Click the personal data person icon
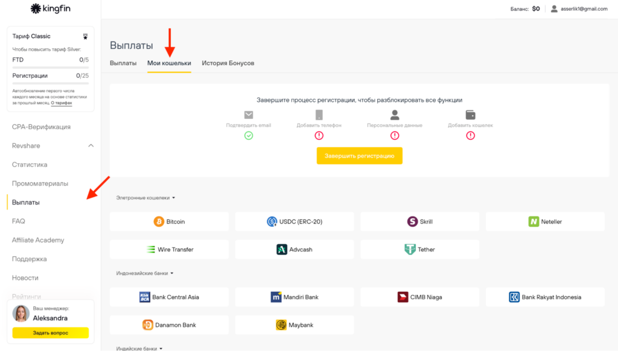 [395, 115]
